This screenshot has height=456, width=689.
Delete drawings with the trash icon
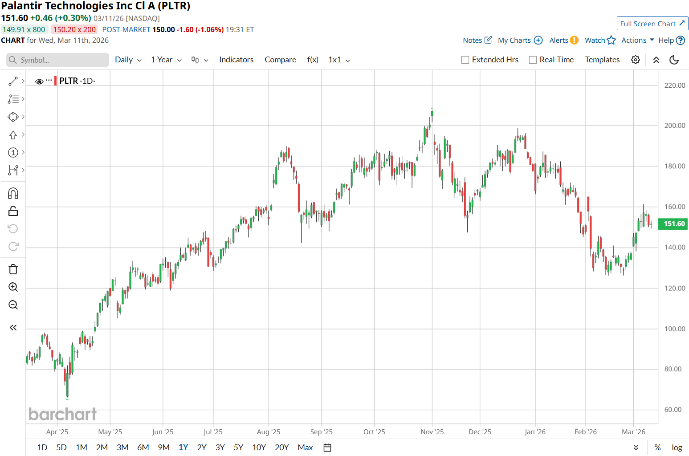(x=13, y=269)
